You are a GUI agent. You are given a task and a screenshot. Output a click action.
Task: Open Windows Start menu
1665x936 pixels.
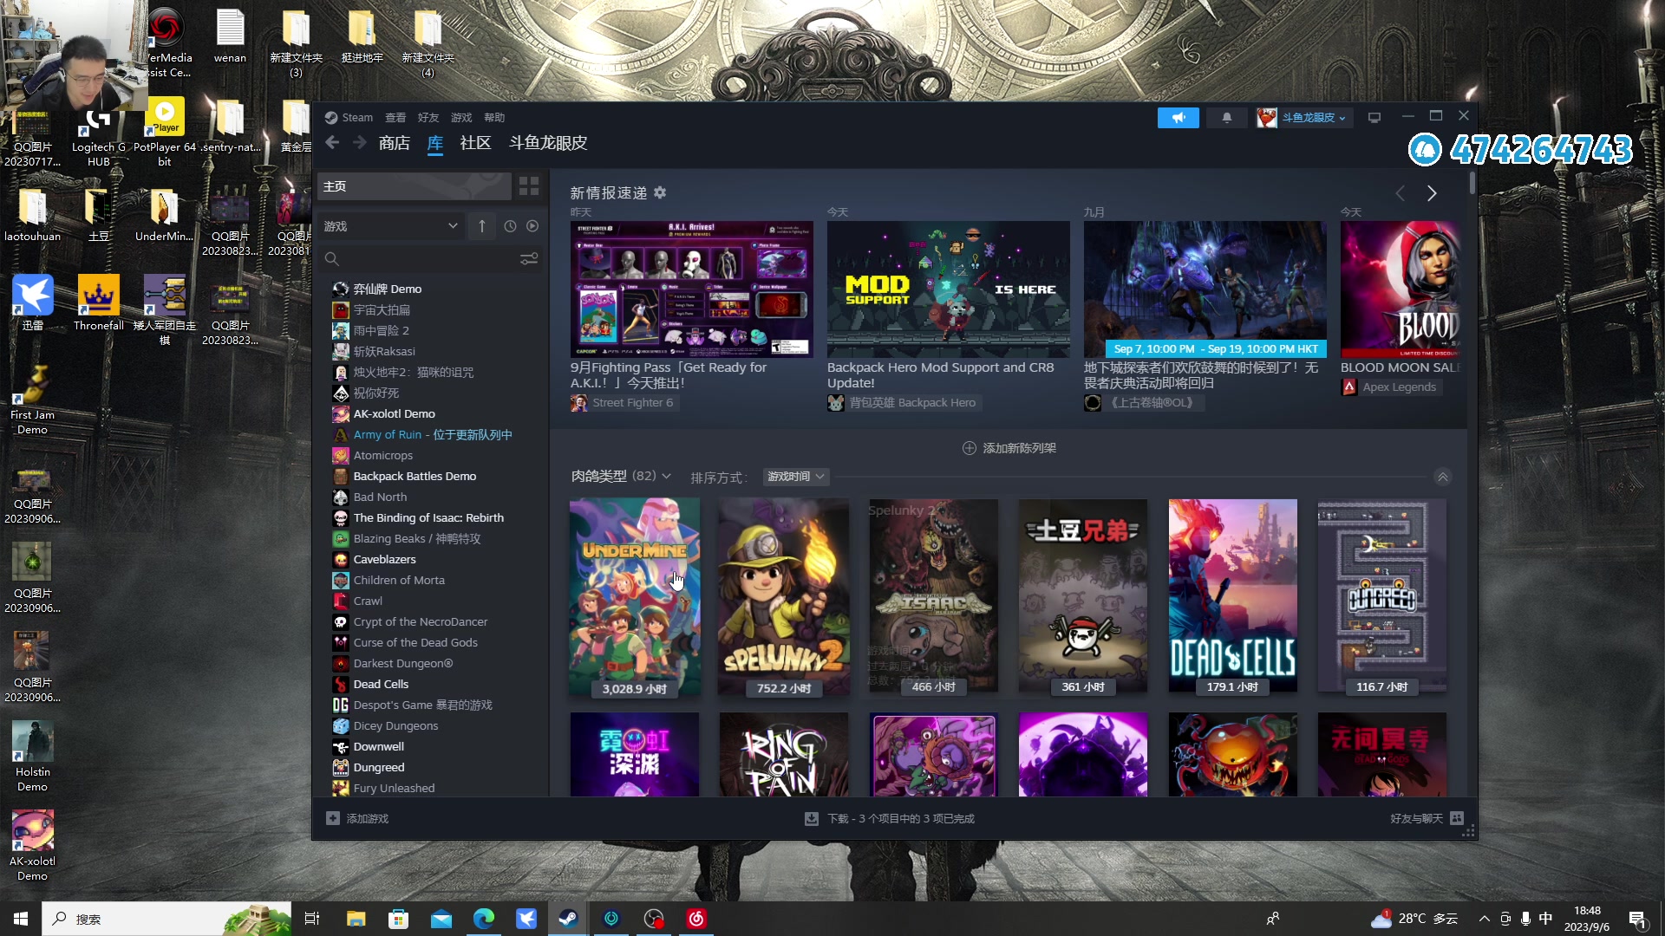click(21, 919)
